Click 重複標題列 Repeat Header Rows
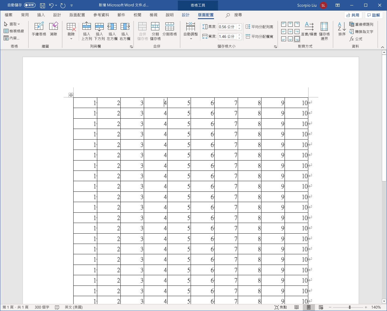This screenshot has height=311, width=387. pos(361,24)
